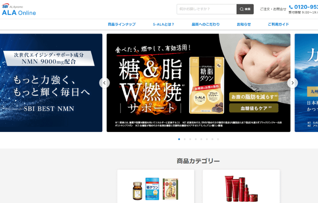The width and height of the screenshot is (318, 203).
Task: Select fourth carousel pagination dot
Action: [196, 139]
